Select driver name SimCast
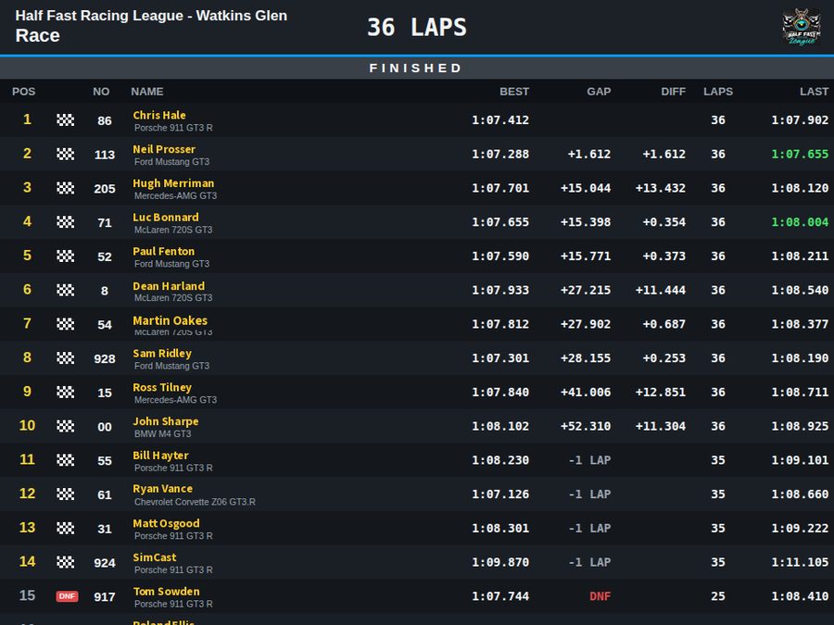This screenshot has height=625, width=834. [x=155, y=557]
